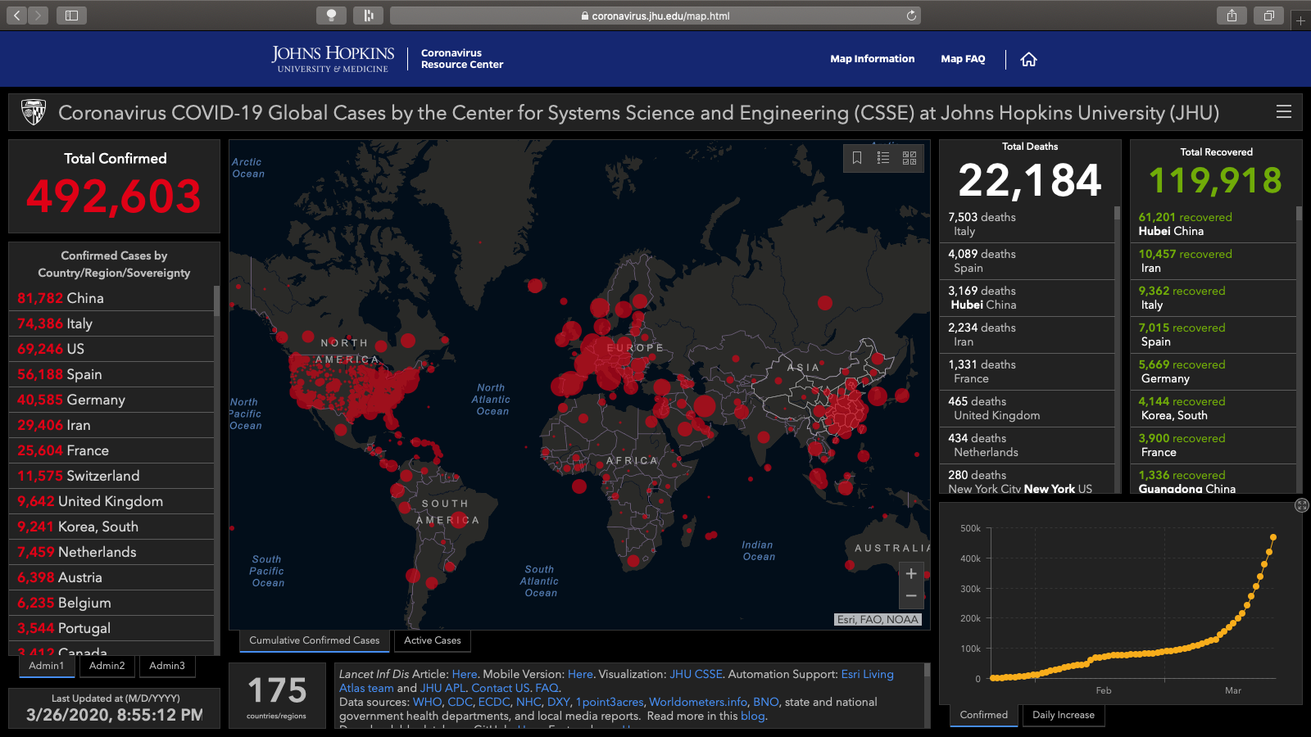Select the Admin3 tab

[x=167, y=666]
